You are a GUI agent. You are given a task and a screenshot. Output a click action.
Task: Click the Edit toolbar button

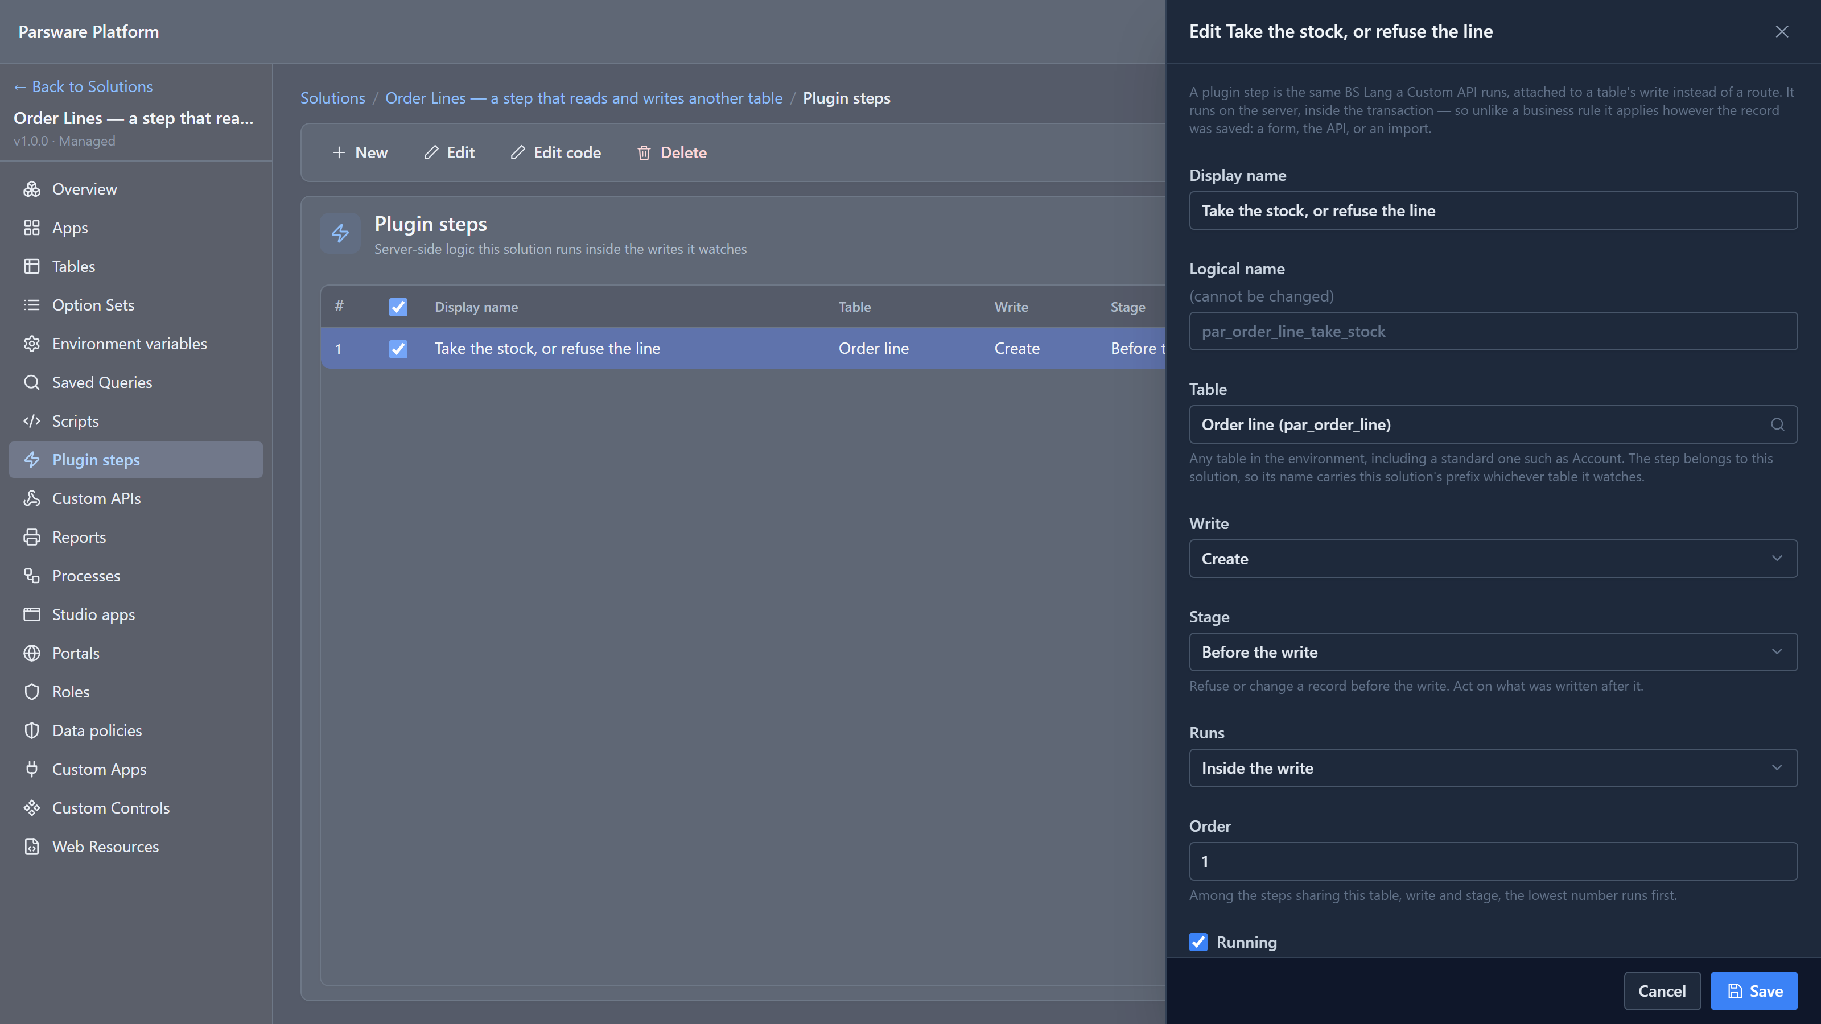(450, 152)
